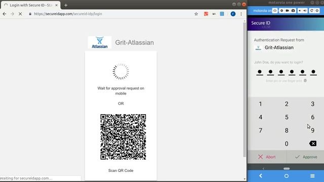Click the Grit-Atlassian heading on the web page

click(x=135, y=42)
